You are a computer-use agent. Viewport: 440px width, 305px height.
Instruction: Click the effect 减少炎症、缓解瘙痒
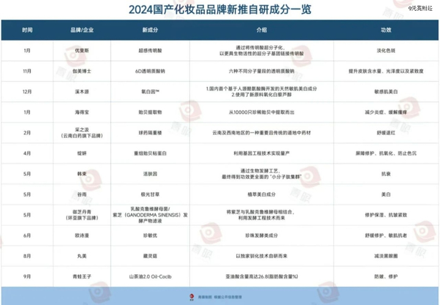[x=386, y=112]
